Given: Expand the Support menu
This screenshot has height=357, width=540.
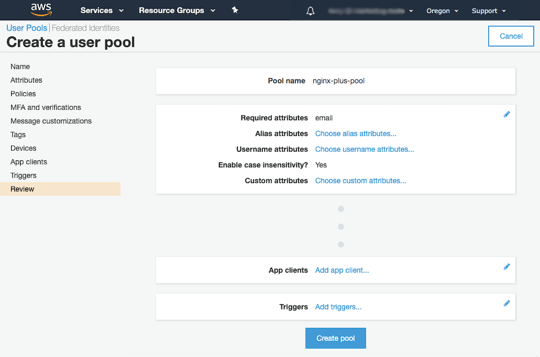Looking at the screenshot, I should (488, 11).
